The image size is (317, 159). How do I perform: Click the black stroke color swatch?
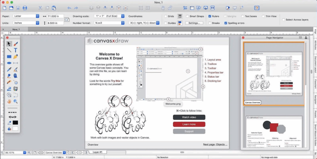click(15, 123)
